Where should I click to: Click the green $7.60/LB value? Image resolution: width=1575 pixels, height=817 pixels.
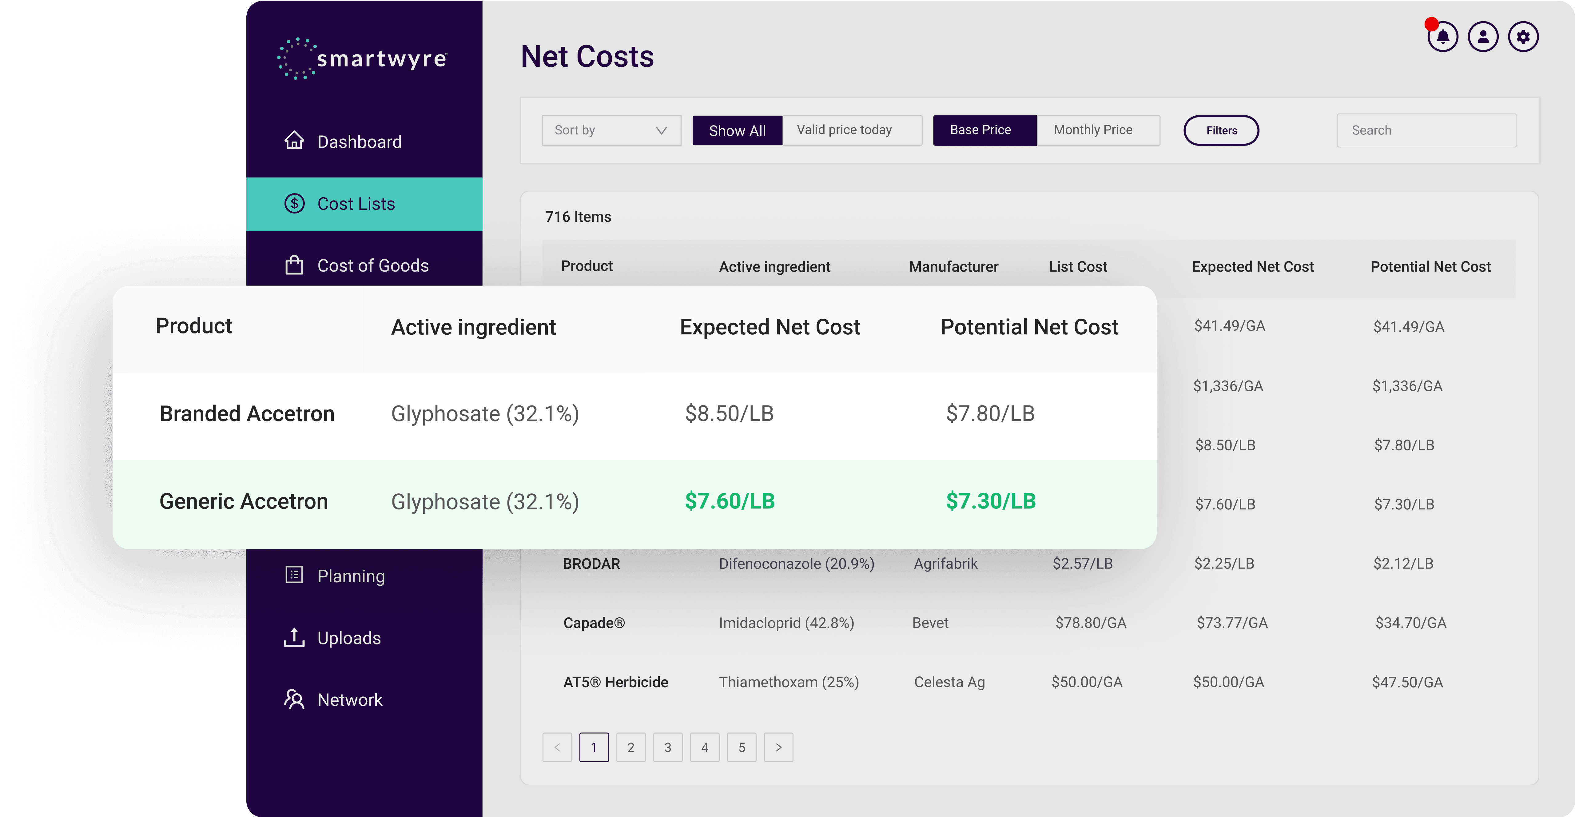point(730,501)
